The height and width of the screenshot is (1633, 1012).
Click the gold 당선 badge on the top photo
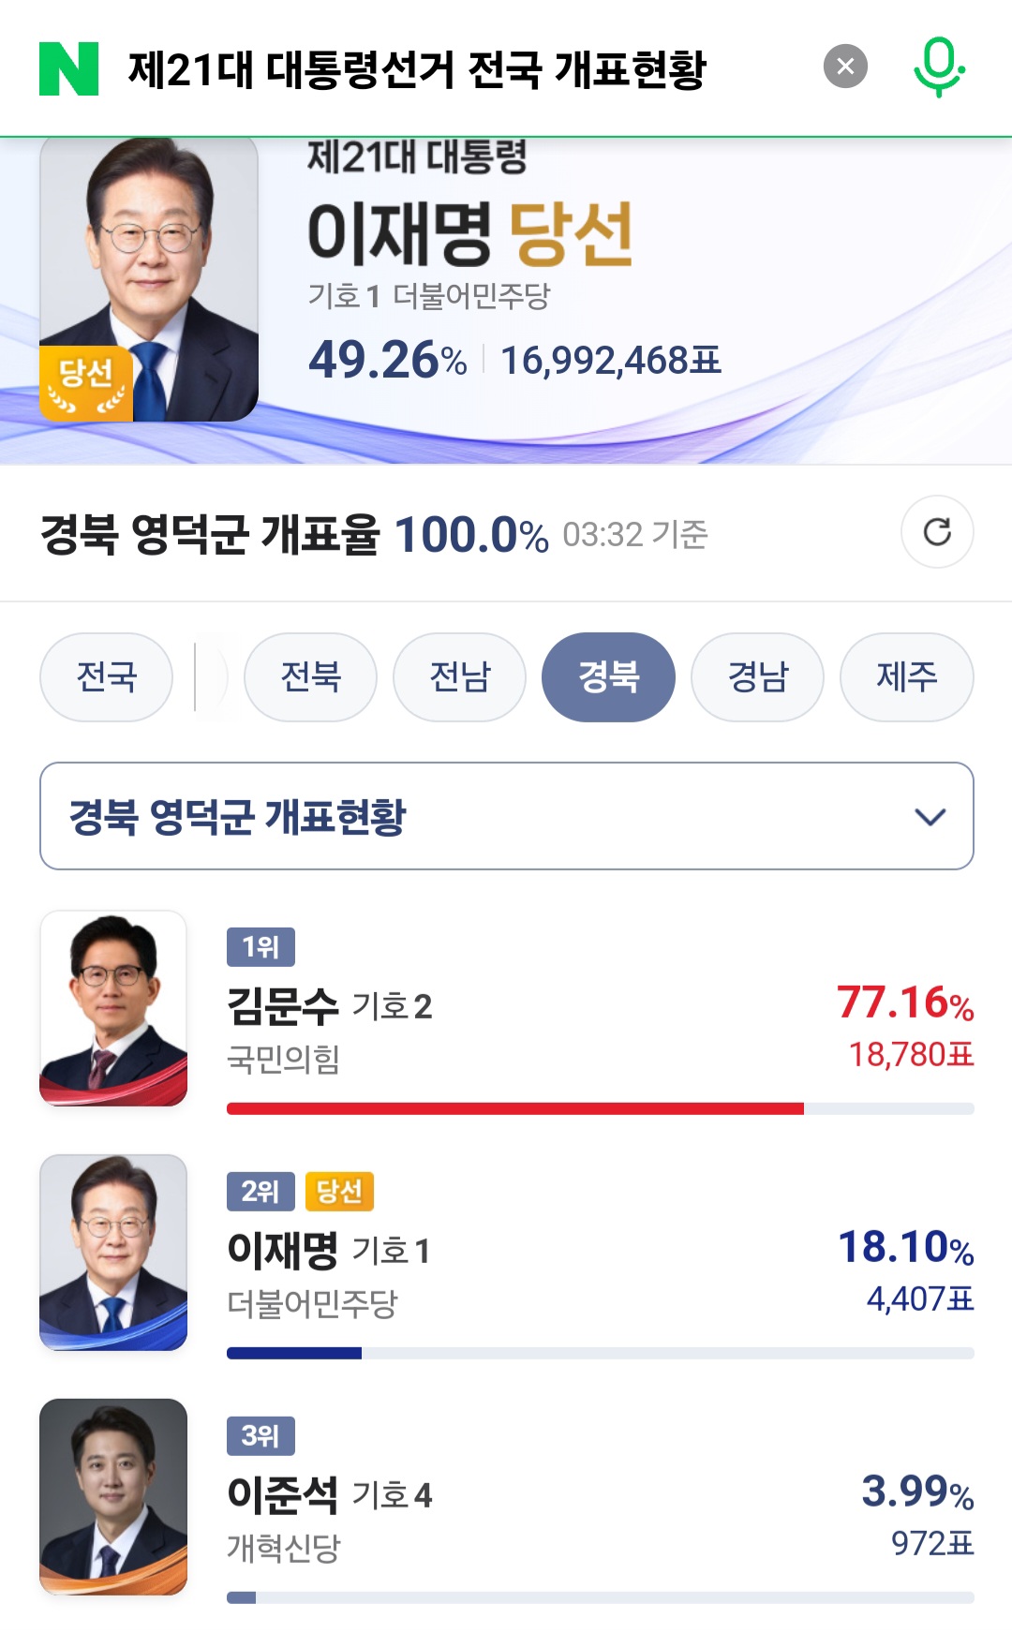pyautogui.click(x=85, y=384)
